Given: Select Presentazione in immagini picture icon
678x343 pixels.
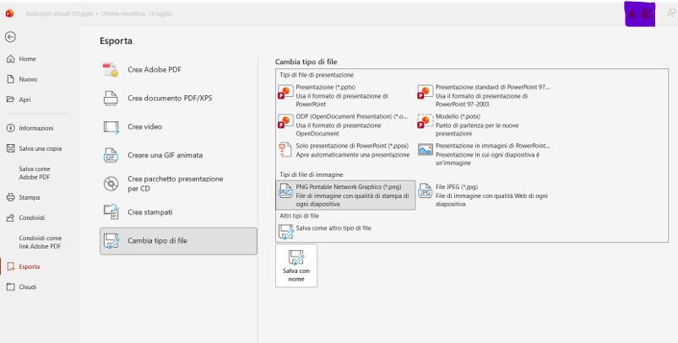Looking at the screenshot, I should 426,150.
